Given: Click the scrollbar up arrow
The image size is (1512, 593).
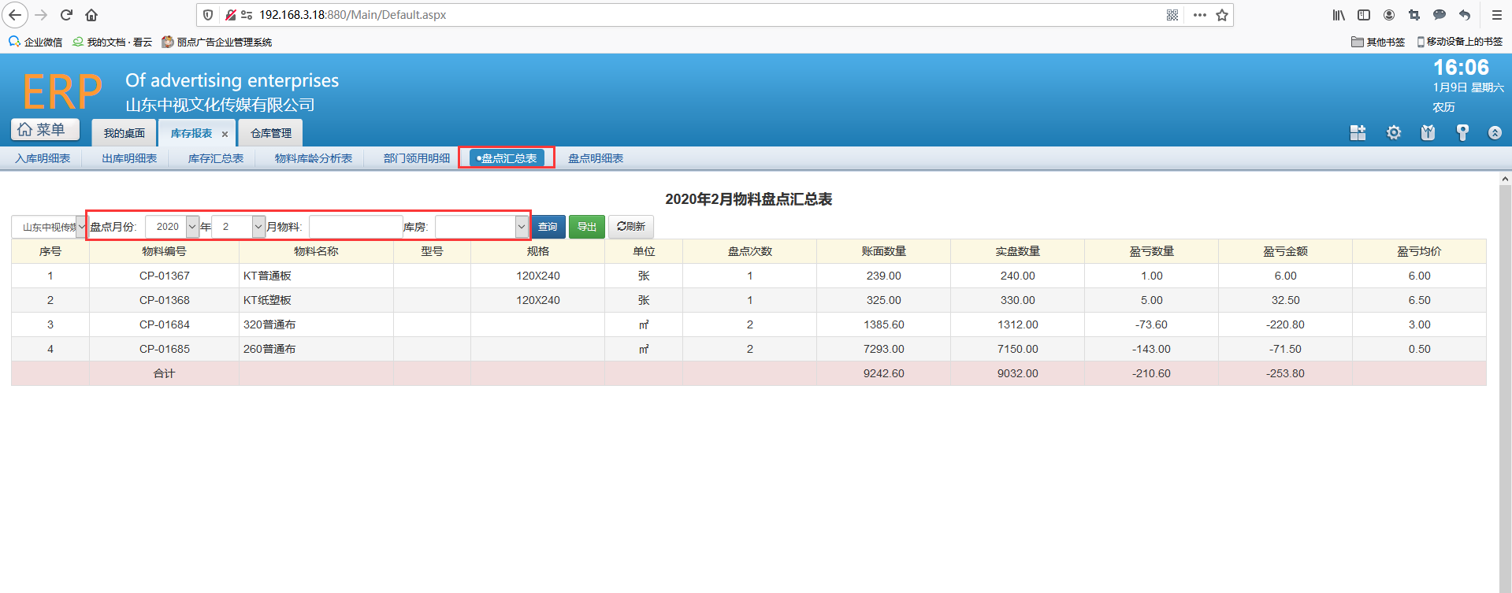Looking at the screenshot, I should pyautogui.click(x=1505, y=180).
